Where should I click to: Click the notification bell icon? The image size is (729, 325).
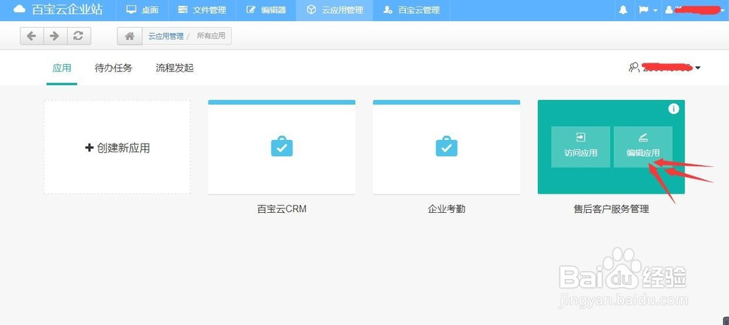623,10
